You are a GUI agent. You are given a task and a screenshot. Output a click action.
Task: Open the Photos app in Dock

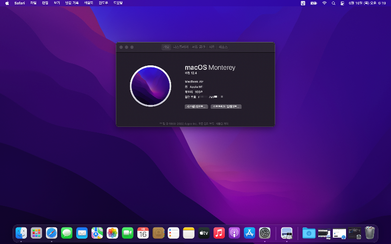[112, 233]
